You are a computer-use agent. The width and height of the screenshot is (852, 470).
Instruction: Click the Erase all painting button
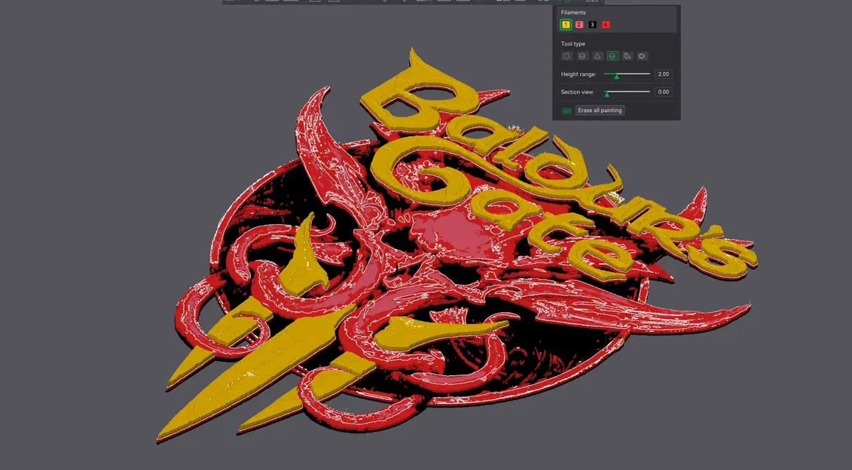(x=600, y=111)
